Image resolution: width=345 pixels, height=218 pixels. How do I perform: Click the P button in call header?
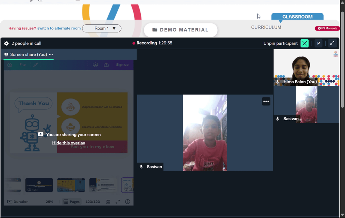(x=318, y=43)
